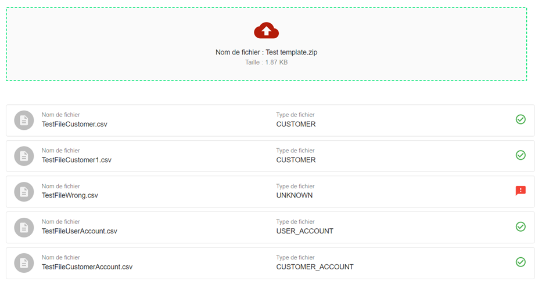Screen dimensions: 542x285
Task: Click the green checkmark for TestFileCustomer1.csv
Action: pyautogui.click(x=521, y=155)
